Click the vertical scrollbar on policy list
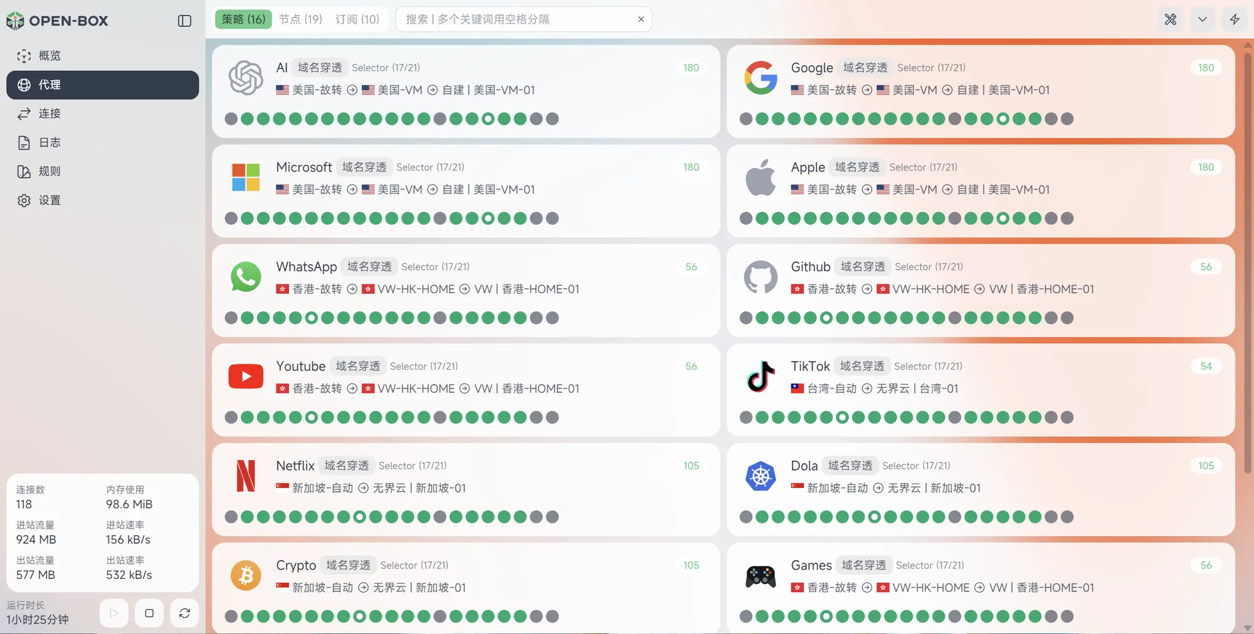 (1247, 263)
